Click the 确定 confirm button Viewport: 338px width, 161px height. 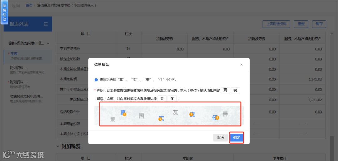tap(237, 138)
